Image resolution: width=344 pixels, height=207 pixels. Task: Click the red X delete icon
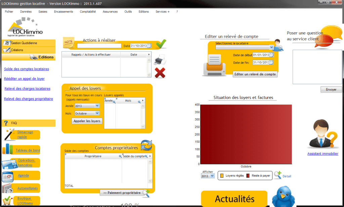pos(160,73)
